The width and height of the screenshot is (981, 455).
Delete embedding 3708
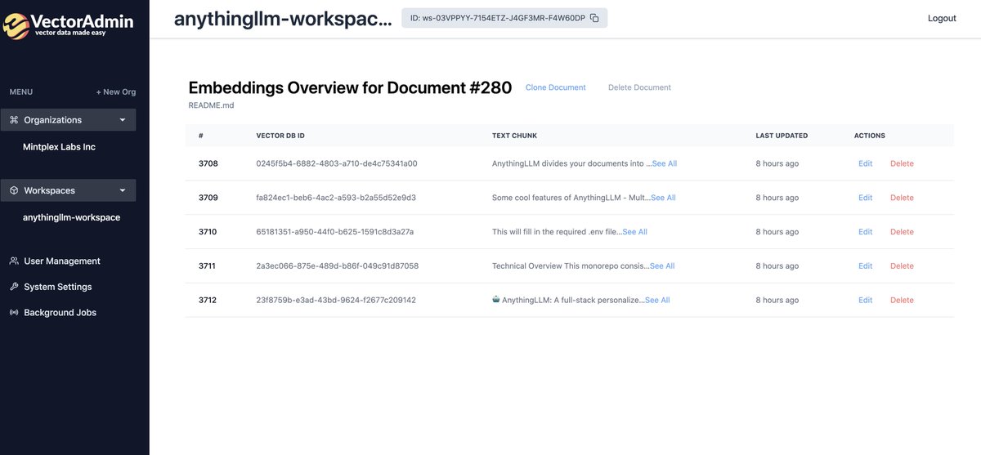tap(902, 163)
